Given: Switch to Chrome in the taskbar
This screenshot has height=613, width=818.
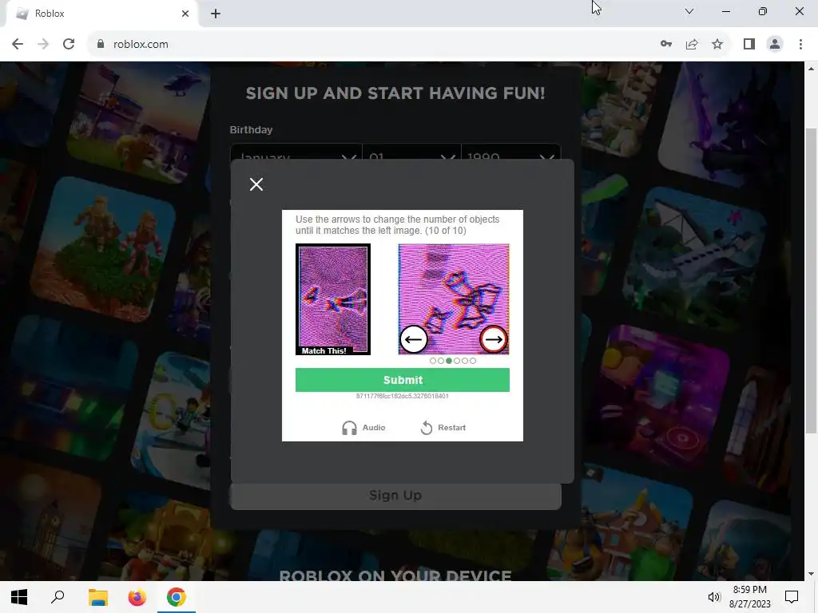Looking at the screenshot, I should point(177,597).
